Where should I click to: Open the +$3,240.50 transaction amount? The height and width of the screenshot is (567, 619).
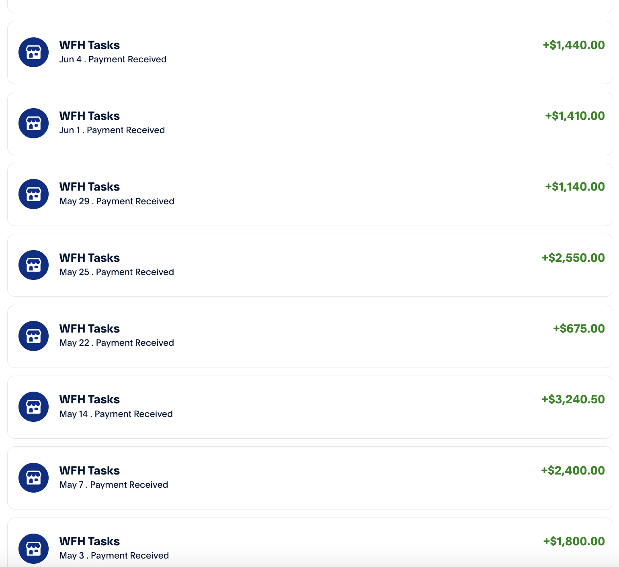[x=573, y=399]
